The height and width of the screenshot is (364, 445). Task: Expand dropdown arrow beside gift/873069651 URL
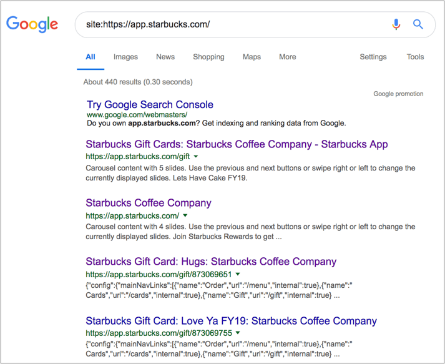click(x=238, y=274)
